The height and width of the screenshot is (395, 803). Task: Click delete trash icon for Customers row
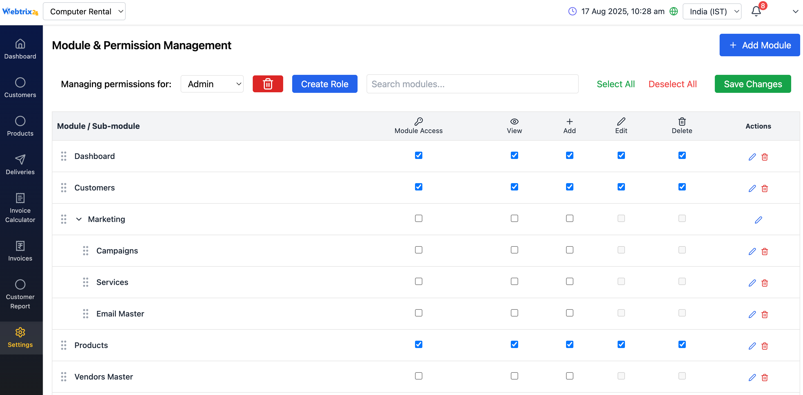coord(764,188)
